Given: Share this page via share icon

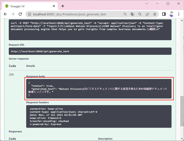Looking at the screenshot, I should (x=147, y=14).
